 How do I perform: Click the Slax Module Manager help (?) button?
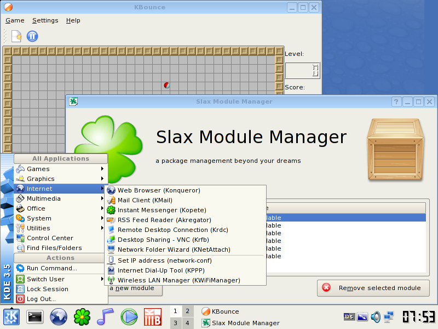pyautogui.click(x=396, y=102)
